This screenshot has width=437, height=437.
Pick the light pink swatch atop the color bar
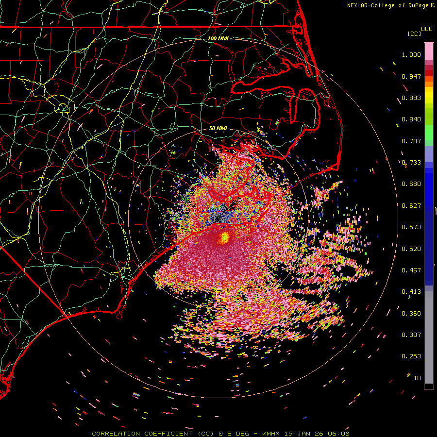(429, 51)
